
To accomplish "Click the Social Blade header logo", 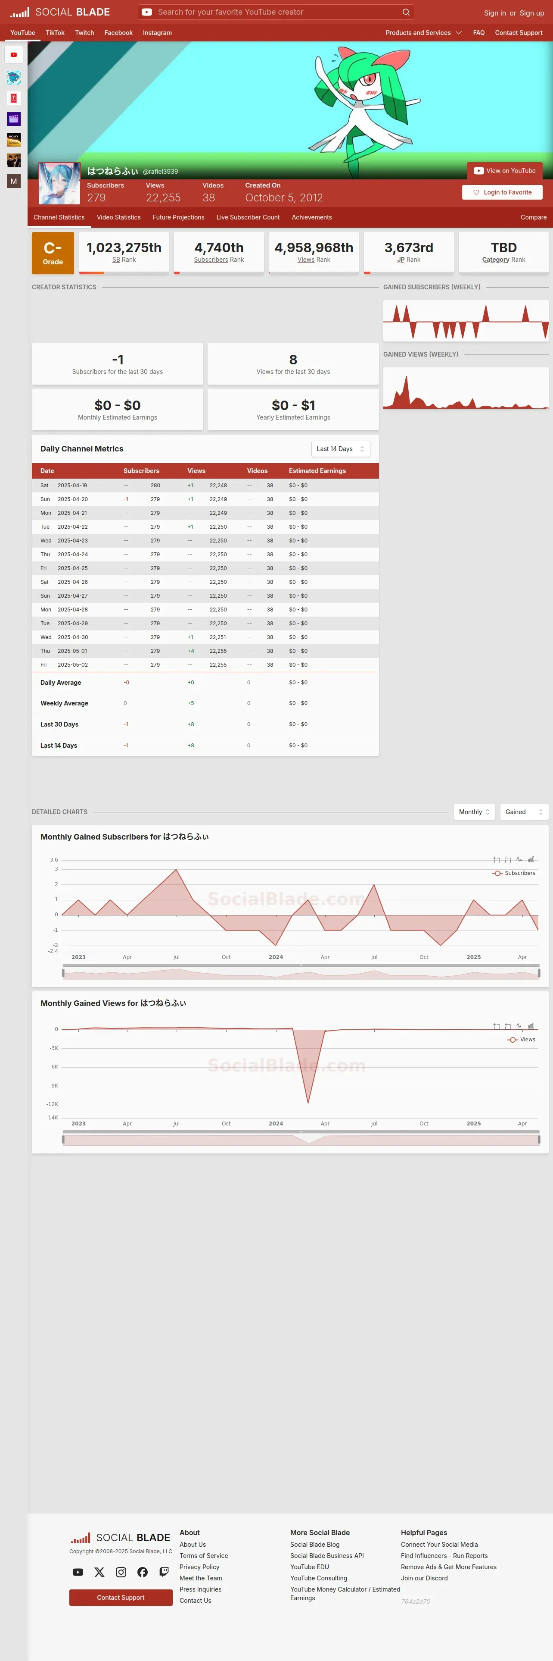I will (60, 12).
